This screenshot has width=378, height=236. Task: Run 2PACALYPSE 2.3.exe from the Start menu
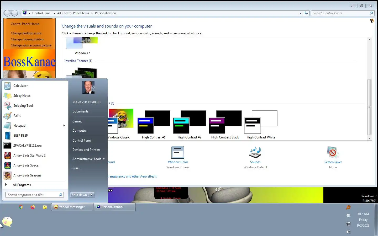[x=35, y=146]
